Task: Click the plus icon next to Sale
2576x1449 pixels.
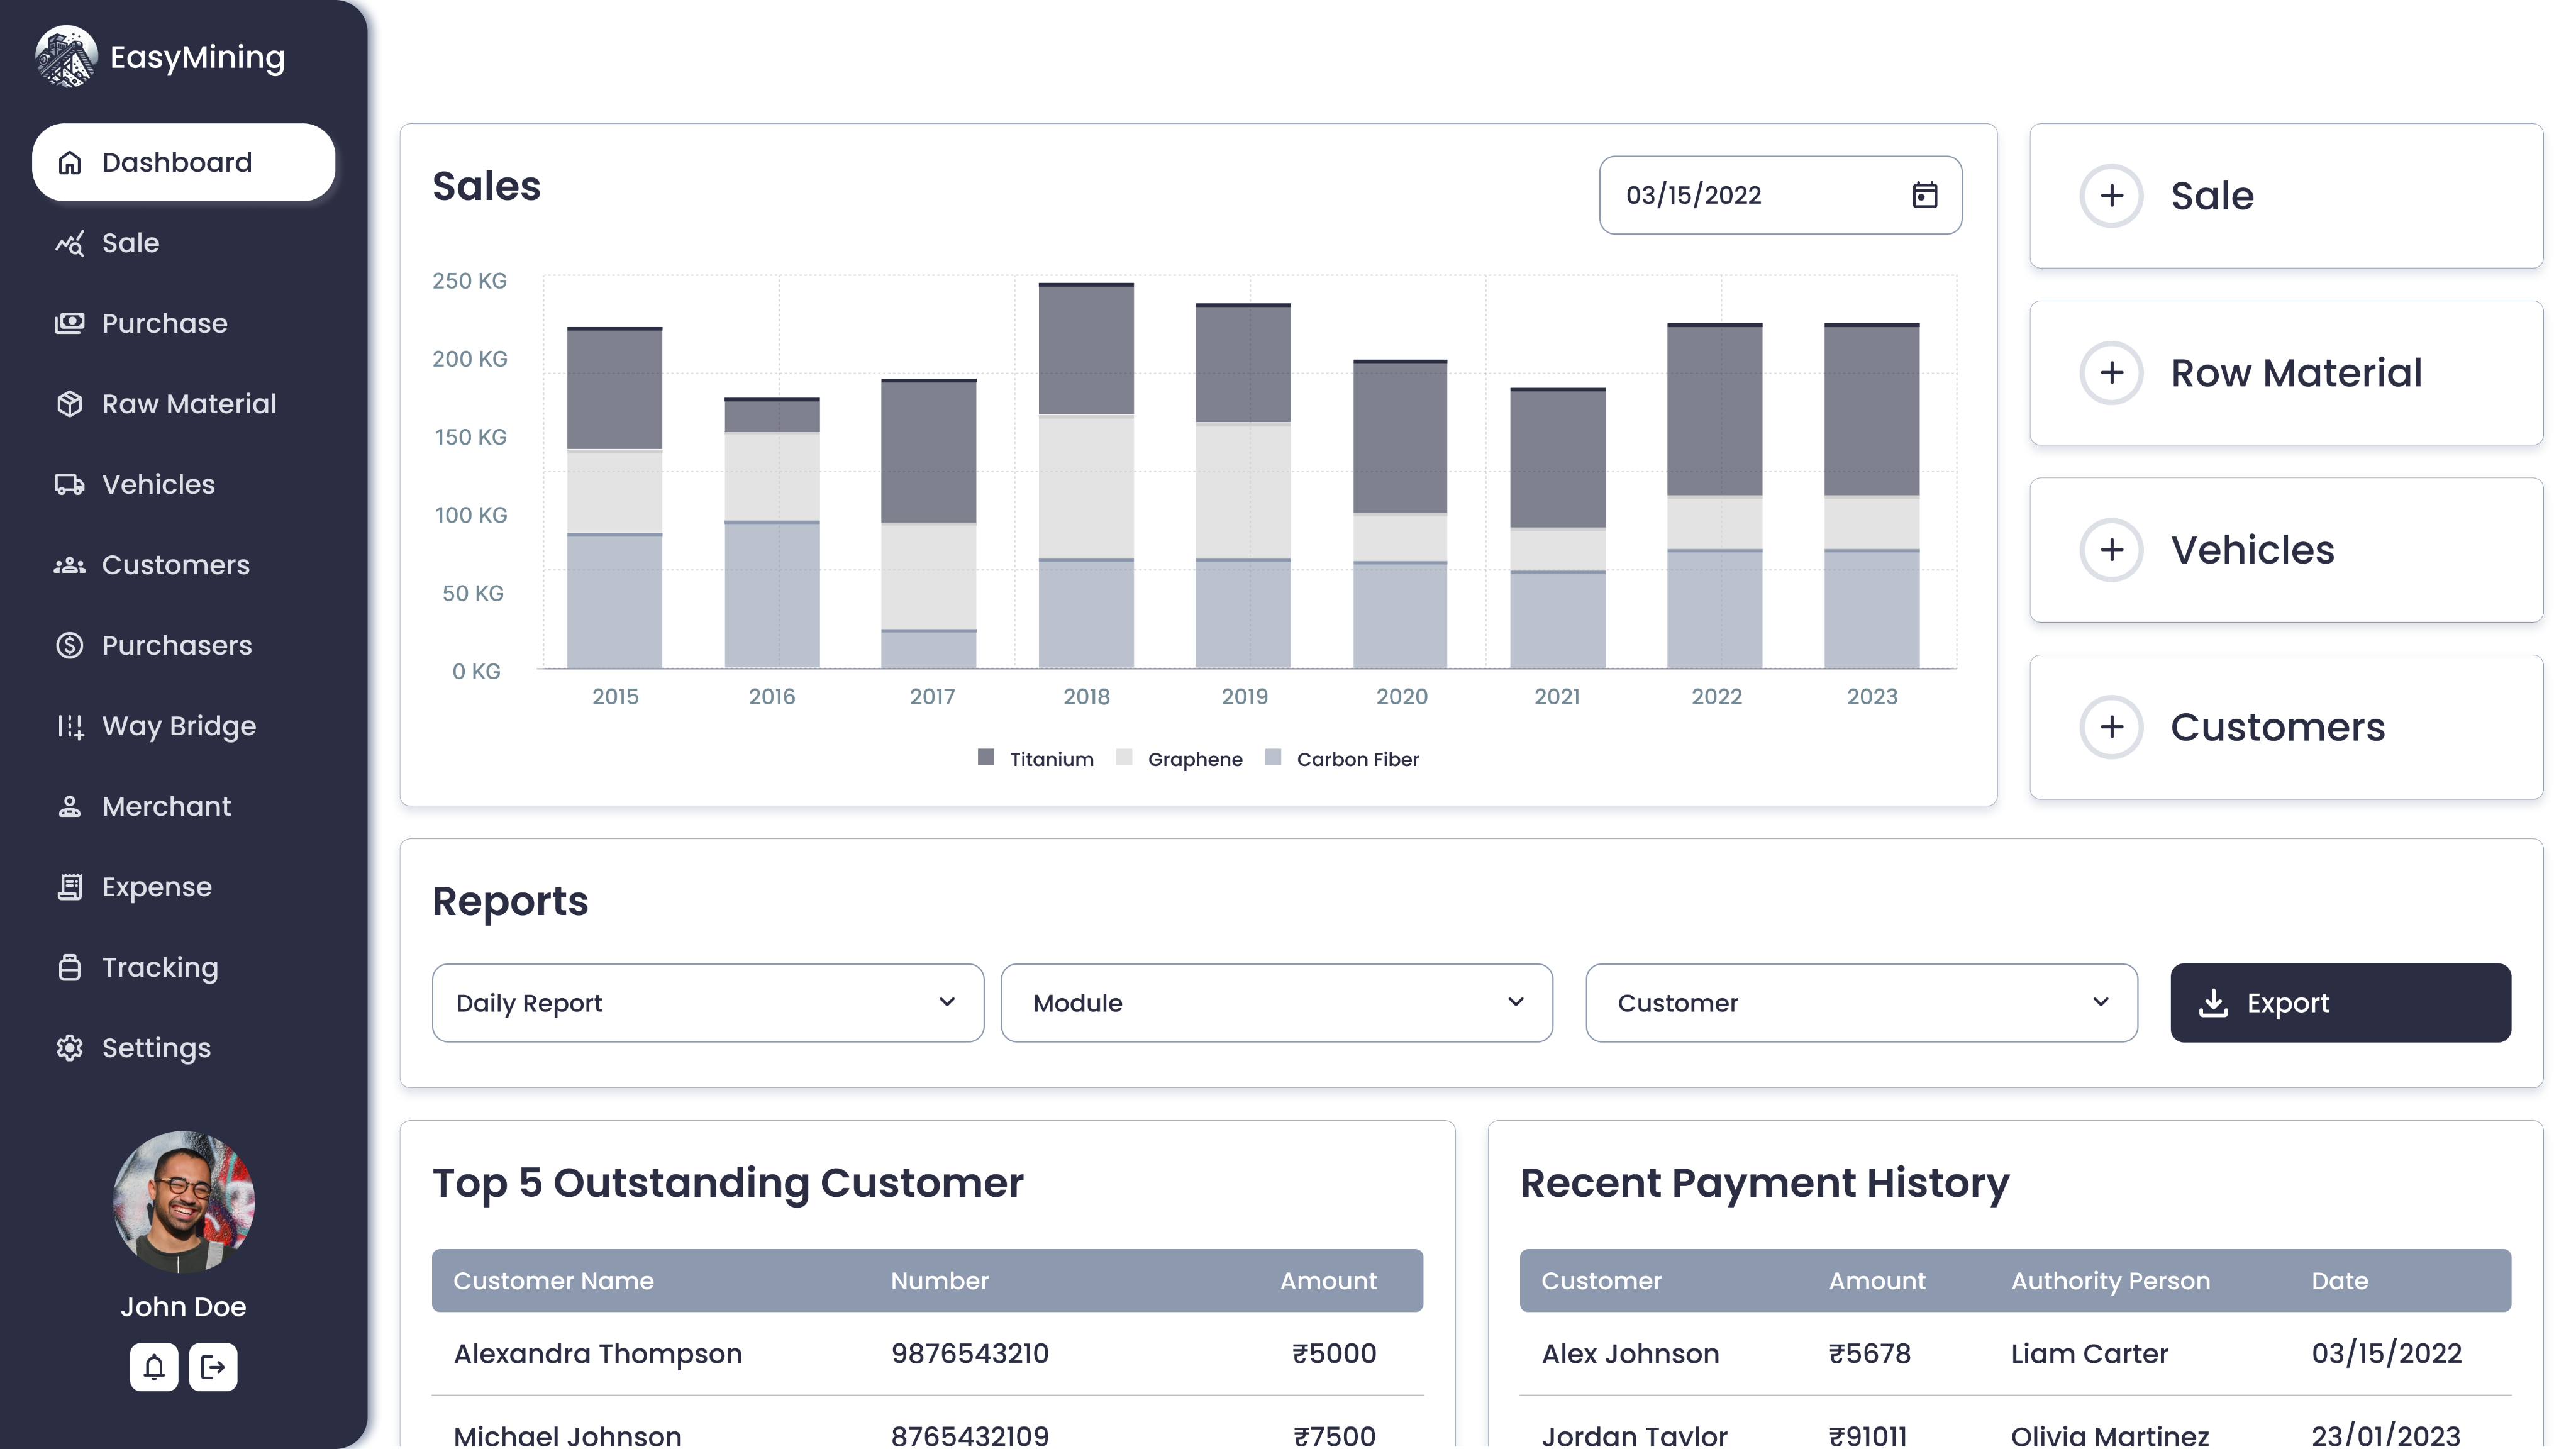Action: pos(2111,196)
